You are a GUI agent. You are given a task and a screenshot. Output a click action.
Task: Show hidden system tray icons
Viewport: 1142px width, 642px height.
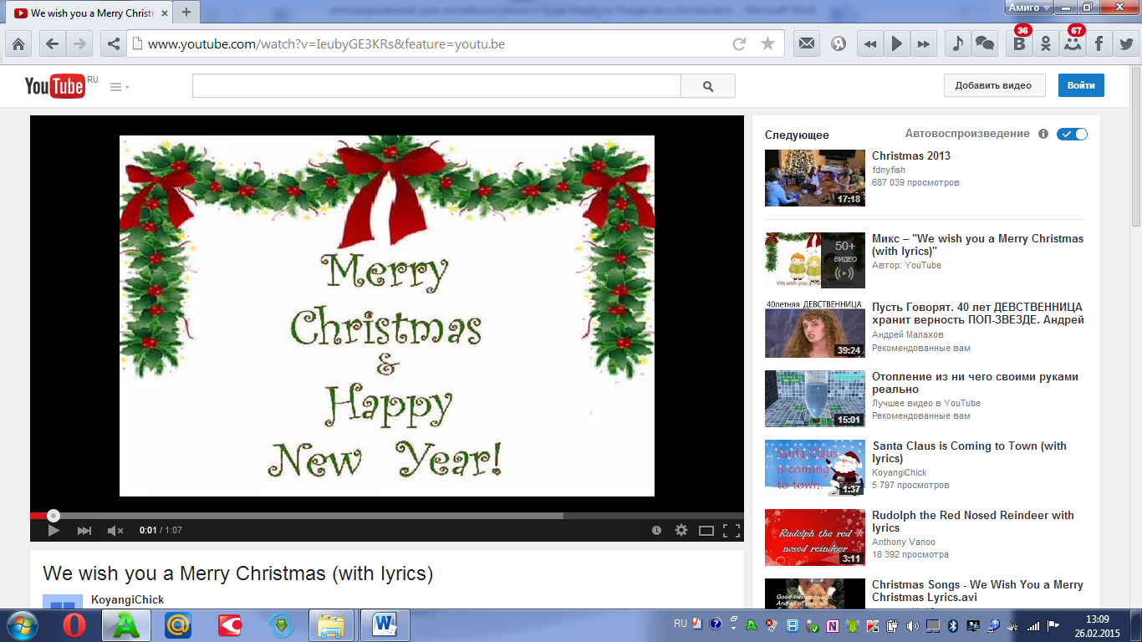(733, 624)
